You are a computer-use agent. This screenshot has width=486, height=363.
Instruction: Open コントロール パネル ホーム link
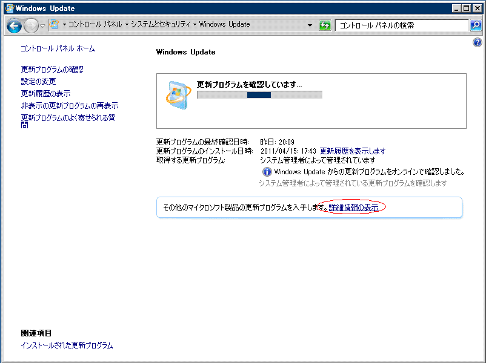coord(58,48)
